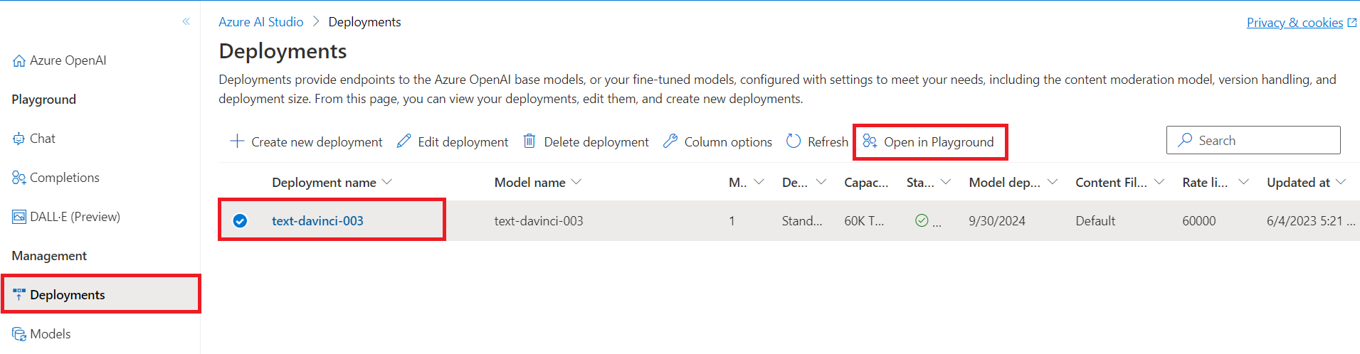Click the Refresh circular arrow icon
Screen dimensions: 1360x354
tap(794, 141)
